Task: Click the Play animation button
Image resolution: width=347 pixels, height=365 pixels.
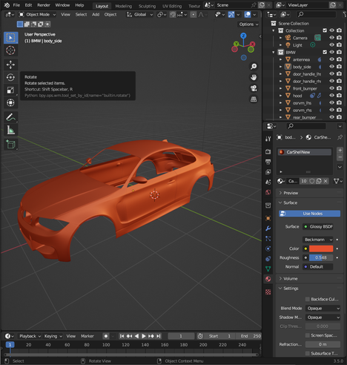Action: pos(144,336)
